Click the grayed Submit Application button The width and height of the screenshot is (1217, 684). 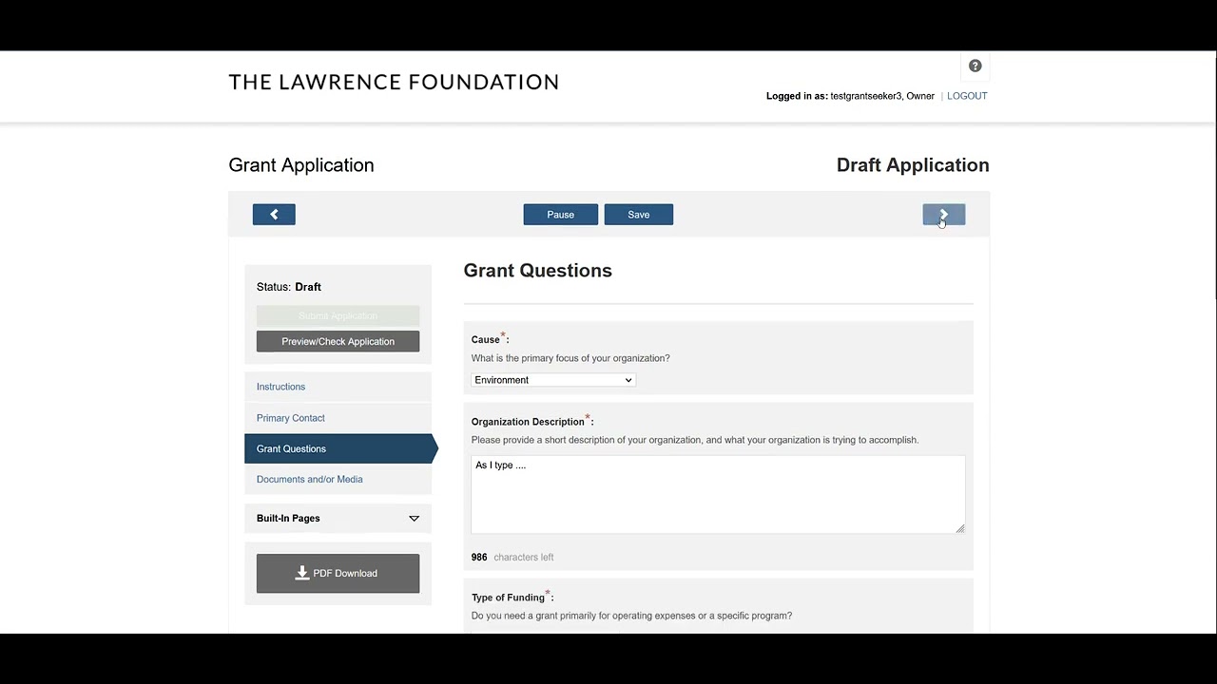point(338,316)
